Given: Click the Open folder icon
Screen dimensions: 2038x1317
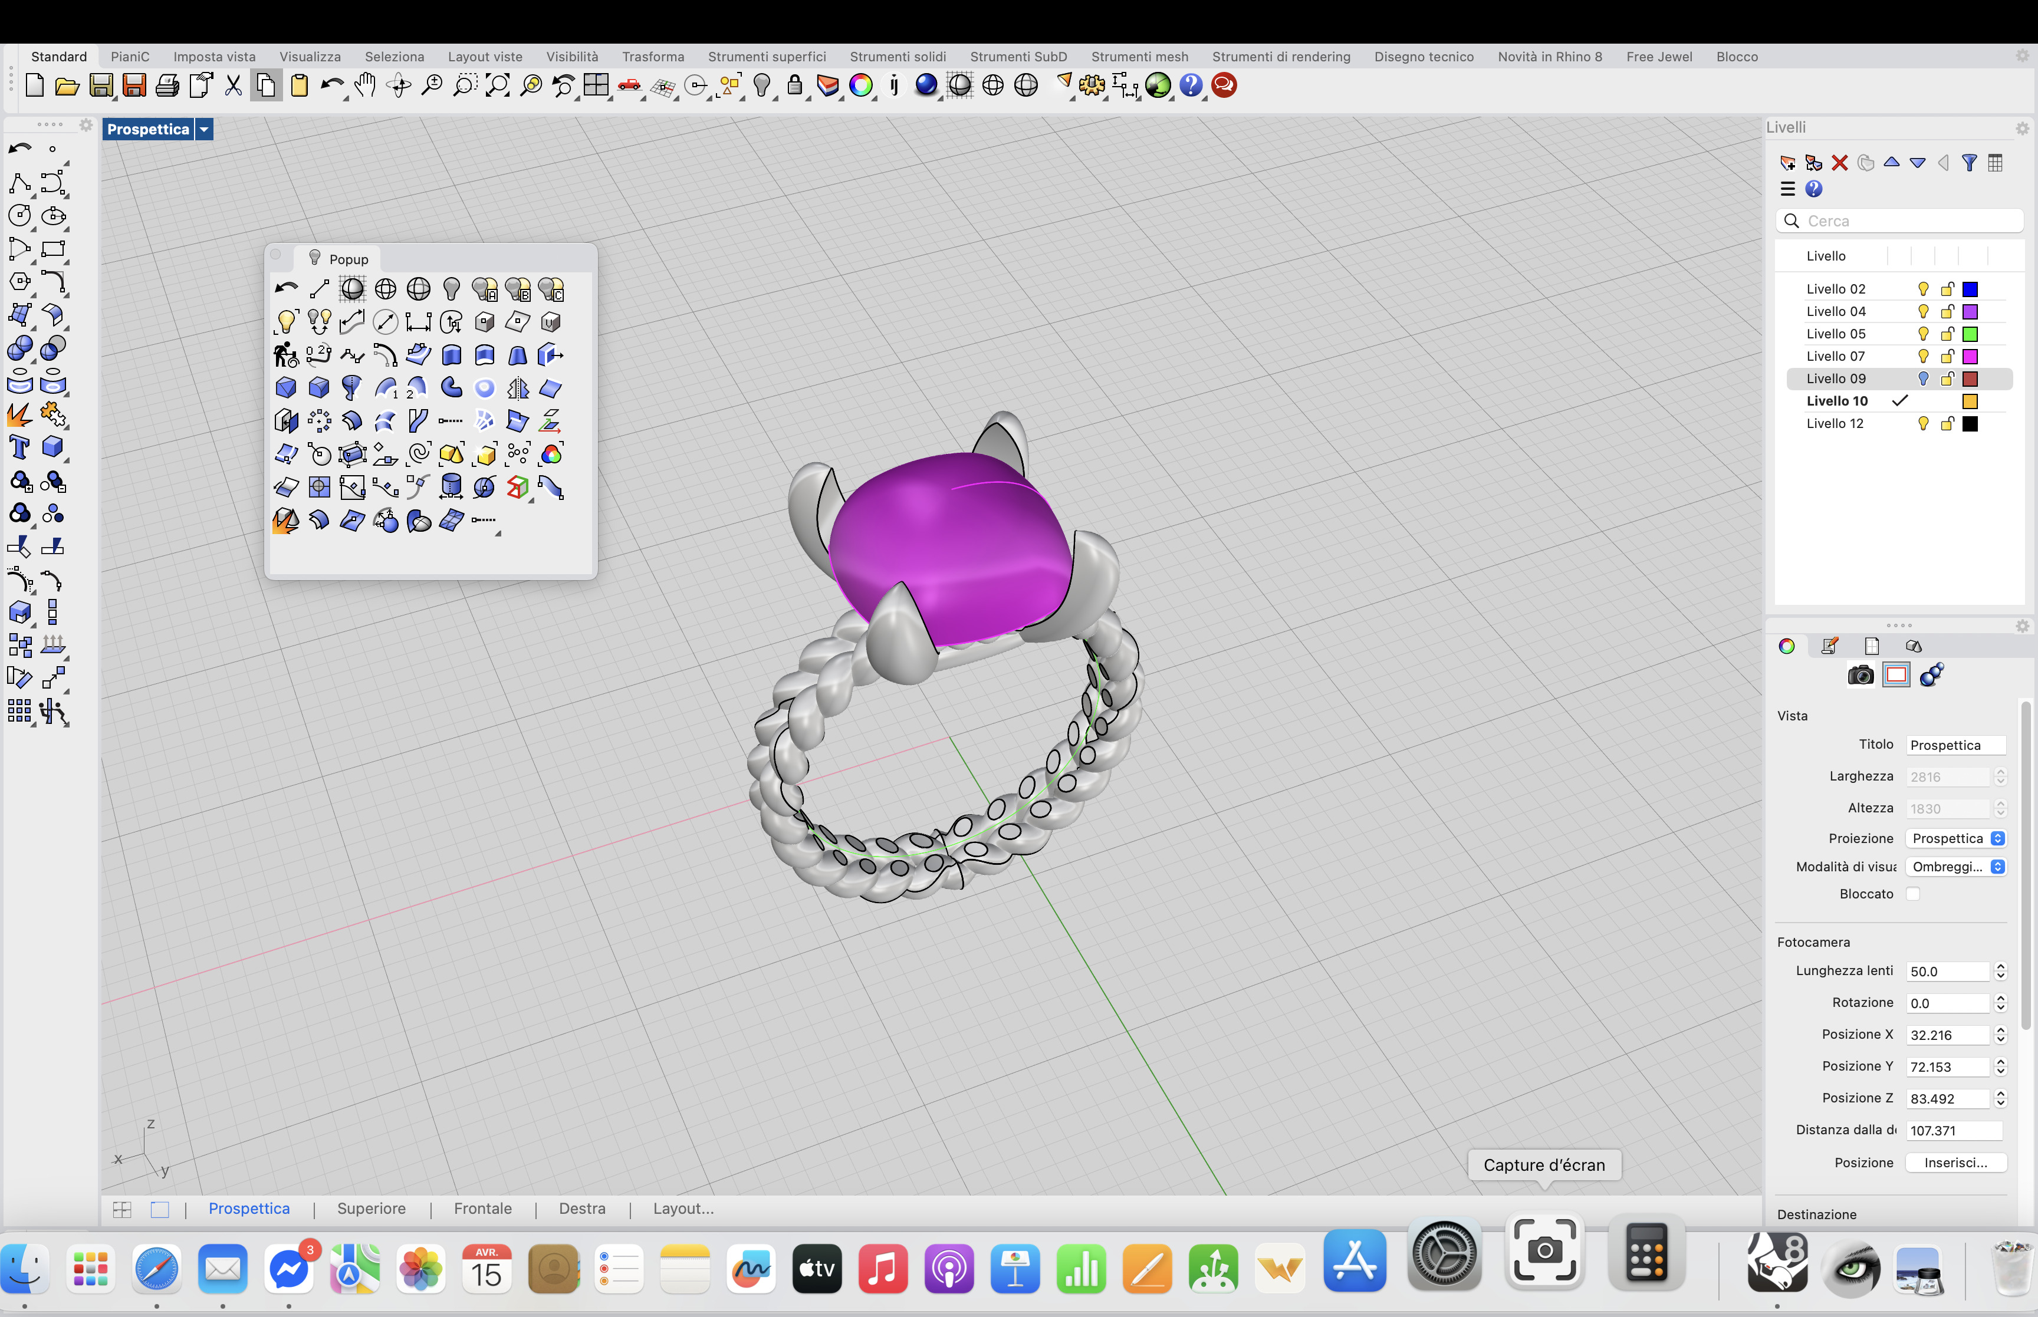Looking at the screenshot, I should pyautogui.click(x=68, y=85).
